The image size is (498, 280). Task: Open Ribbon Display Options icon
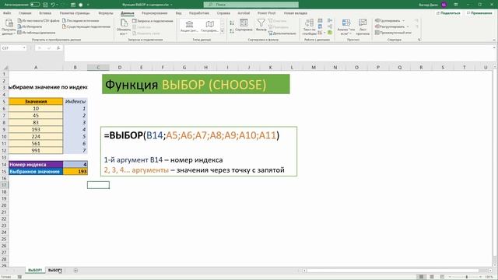[x=456, y=5]
